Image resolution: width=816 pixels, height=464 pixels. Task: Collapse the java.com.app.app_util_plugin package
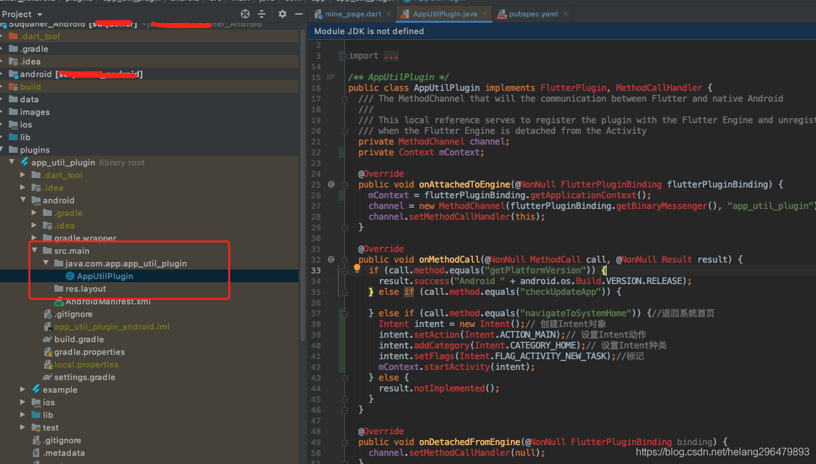tap(47, 263)
